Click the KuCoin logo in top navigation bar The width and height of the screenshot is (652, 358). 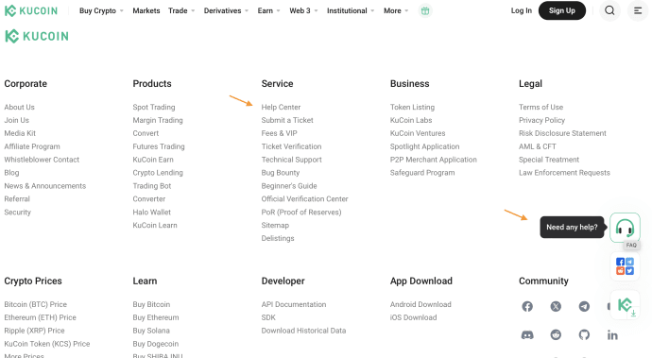[x=31, y=10]
